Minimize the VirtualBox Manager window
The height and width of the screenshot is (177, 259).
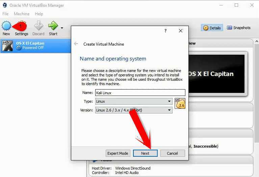[x=221, y=5]
